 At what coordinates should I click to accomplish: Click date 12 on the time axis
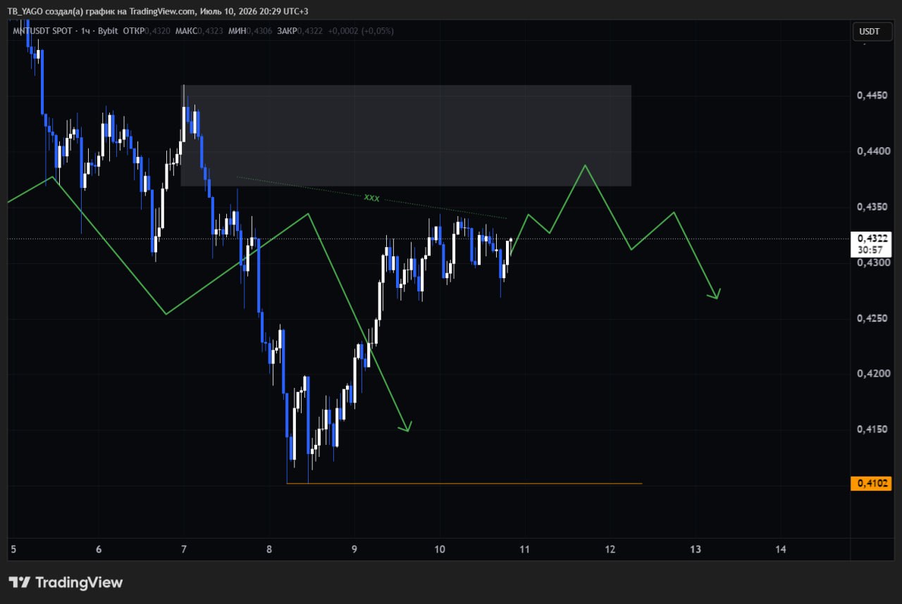(610, 549)
